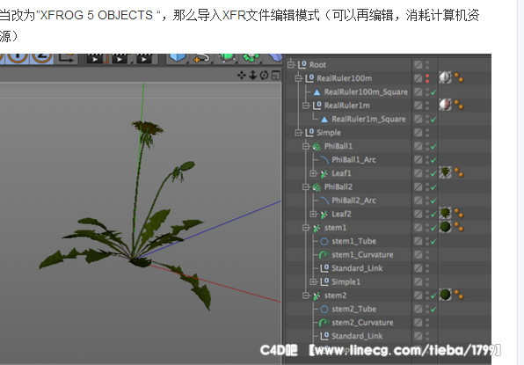
Task: Click the stem1 material sphere tag
Action: [x=445, y=227]
